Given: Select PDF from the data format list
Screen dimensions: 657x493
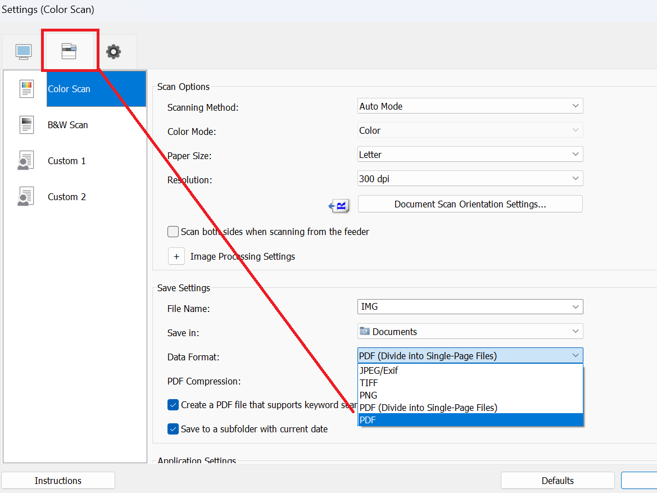Looking at the screenshot, I should pos(470,420).
